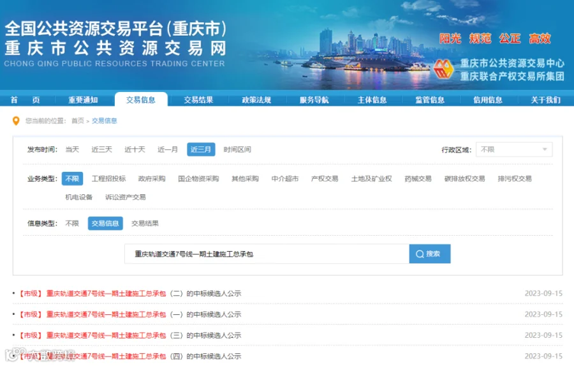Filter publish time by 近十天

135,149
